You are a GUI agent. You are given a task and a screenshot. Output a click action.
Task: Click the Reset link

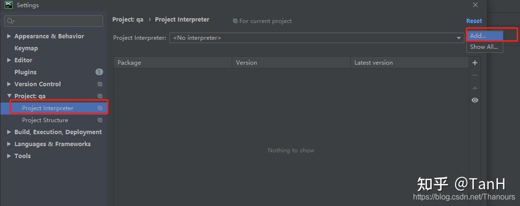(x=474, y=21)
